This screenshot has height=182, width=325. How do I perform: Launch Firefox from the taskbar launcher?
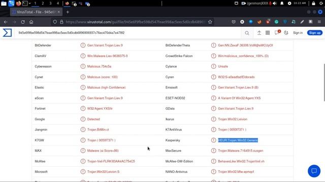tap(18, 4)
